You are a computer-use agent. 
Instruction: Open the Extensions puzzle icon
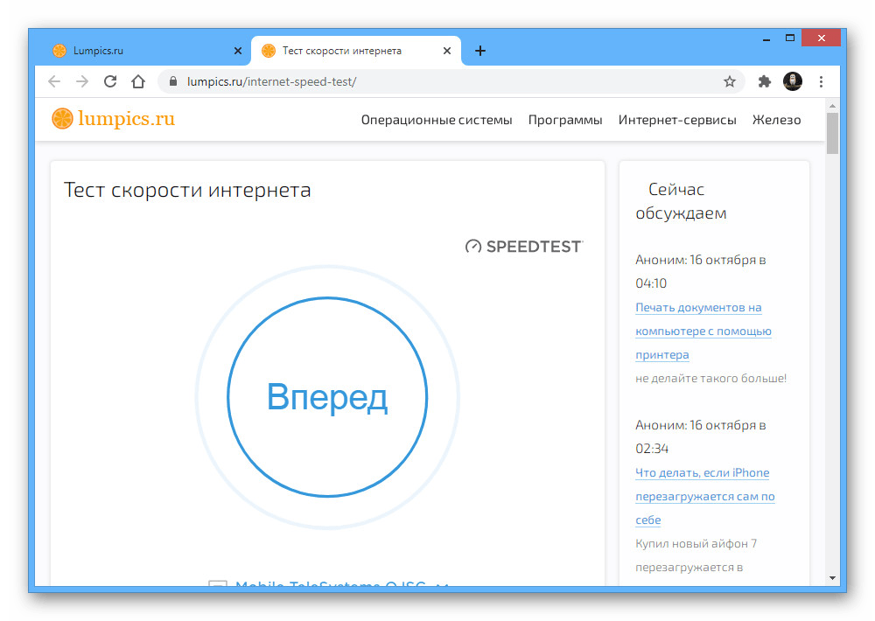[765, 82]
